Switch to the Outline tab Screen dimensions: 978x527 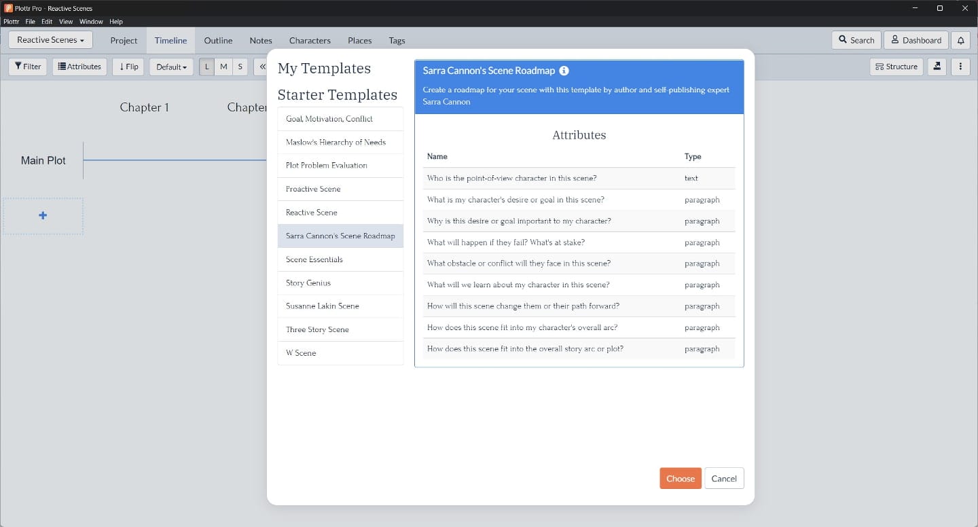tap(219, 41)
